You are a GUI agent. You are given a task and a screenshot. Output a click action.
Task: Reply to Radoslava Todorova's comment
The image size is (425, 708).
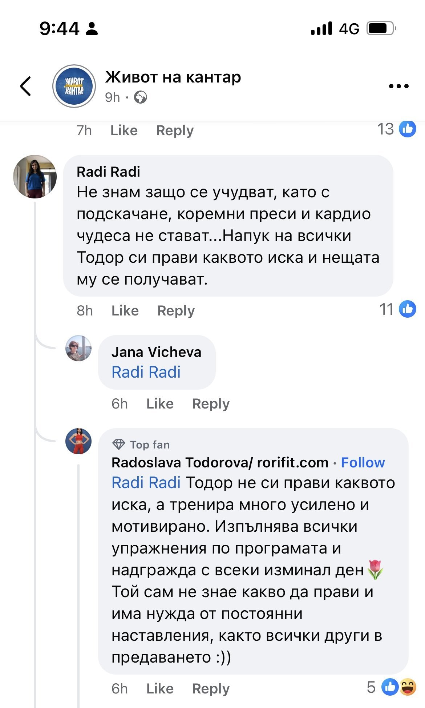(x=211, y=689)
